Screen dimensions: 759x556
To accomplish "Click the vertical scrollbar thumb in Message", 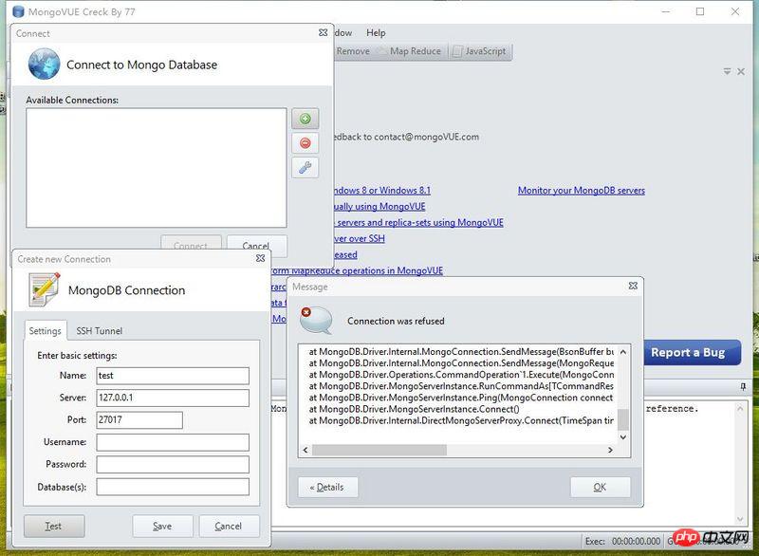I will pyautogui.click(x=623, y=420).
